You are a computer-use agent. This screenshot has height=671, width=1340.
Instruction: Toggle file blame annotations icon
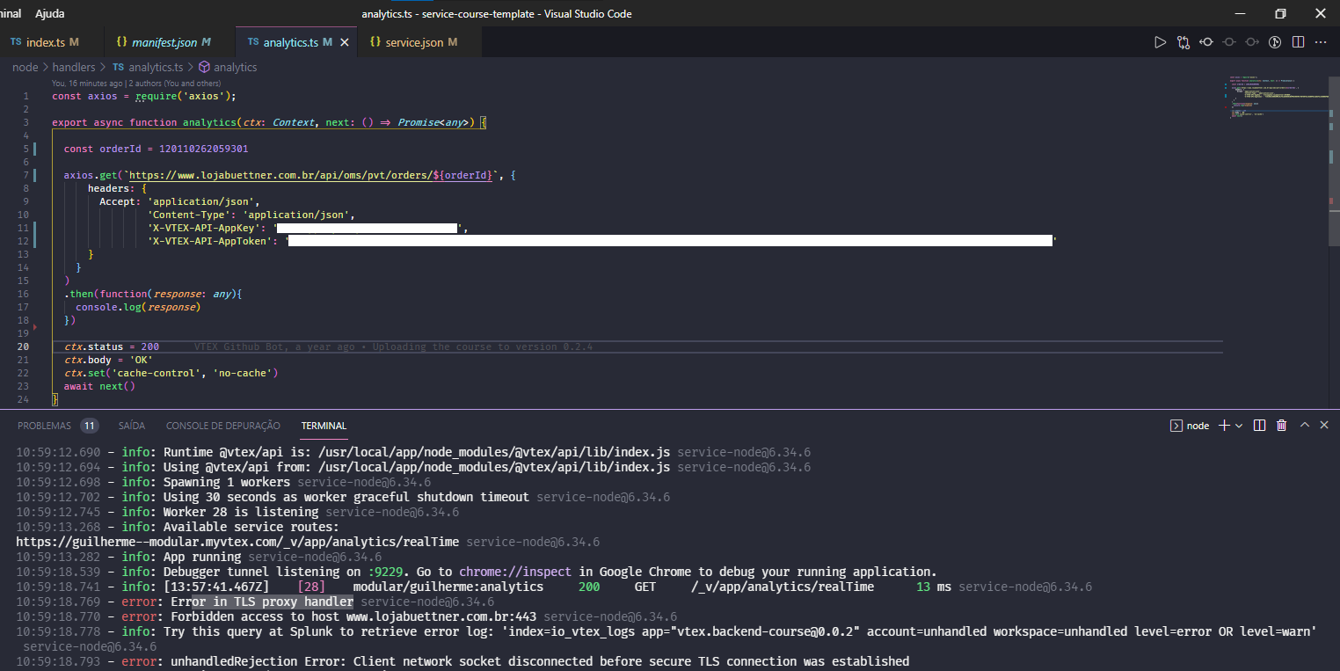pos(1274,42)
